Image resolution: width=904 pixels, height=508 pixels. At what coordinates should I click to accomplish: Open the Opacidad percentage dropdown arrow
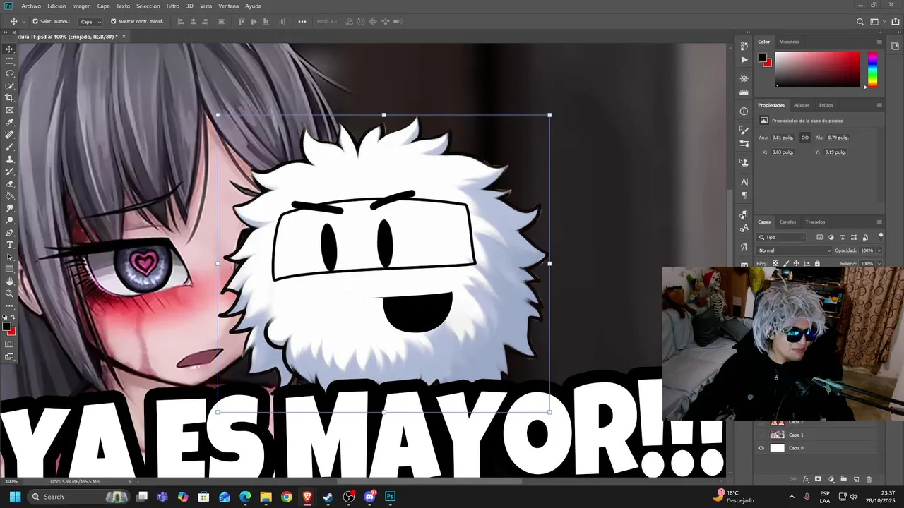coord(879,250)
